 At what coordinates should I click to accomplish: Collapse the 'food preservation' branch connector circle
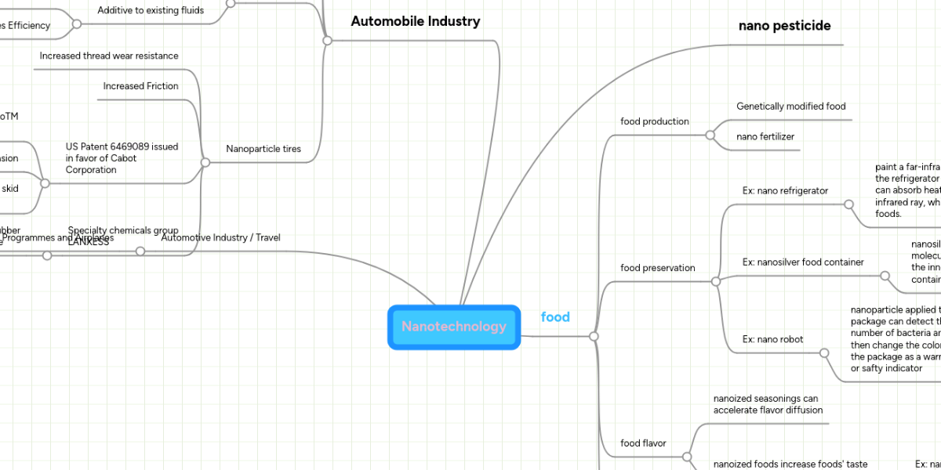(x=718, y=280)
